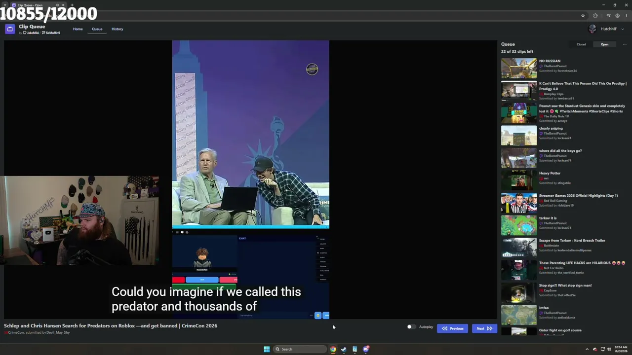
Task: Toggle the Autoplay switch
Action: click(x=411, y=327)
